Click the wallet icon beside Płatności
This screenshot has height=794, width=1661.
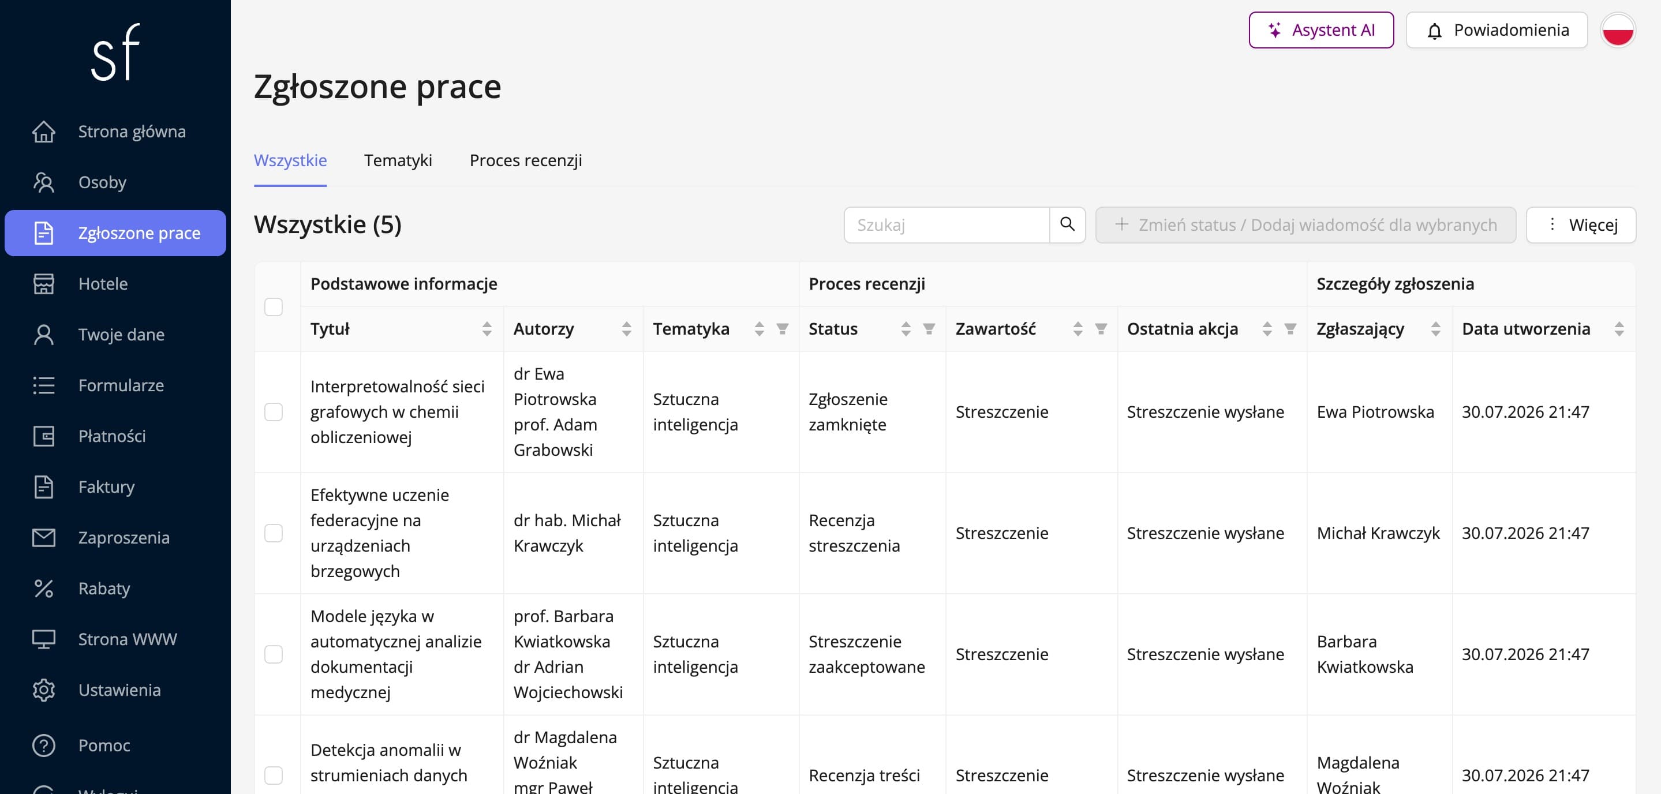tap(44, 436)
